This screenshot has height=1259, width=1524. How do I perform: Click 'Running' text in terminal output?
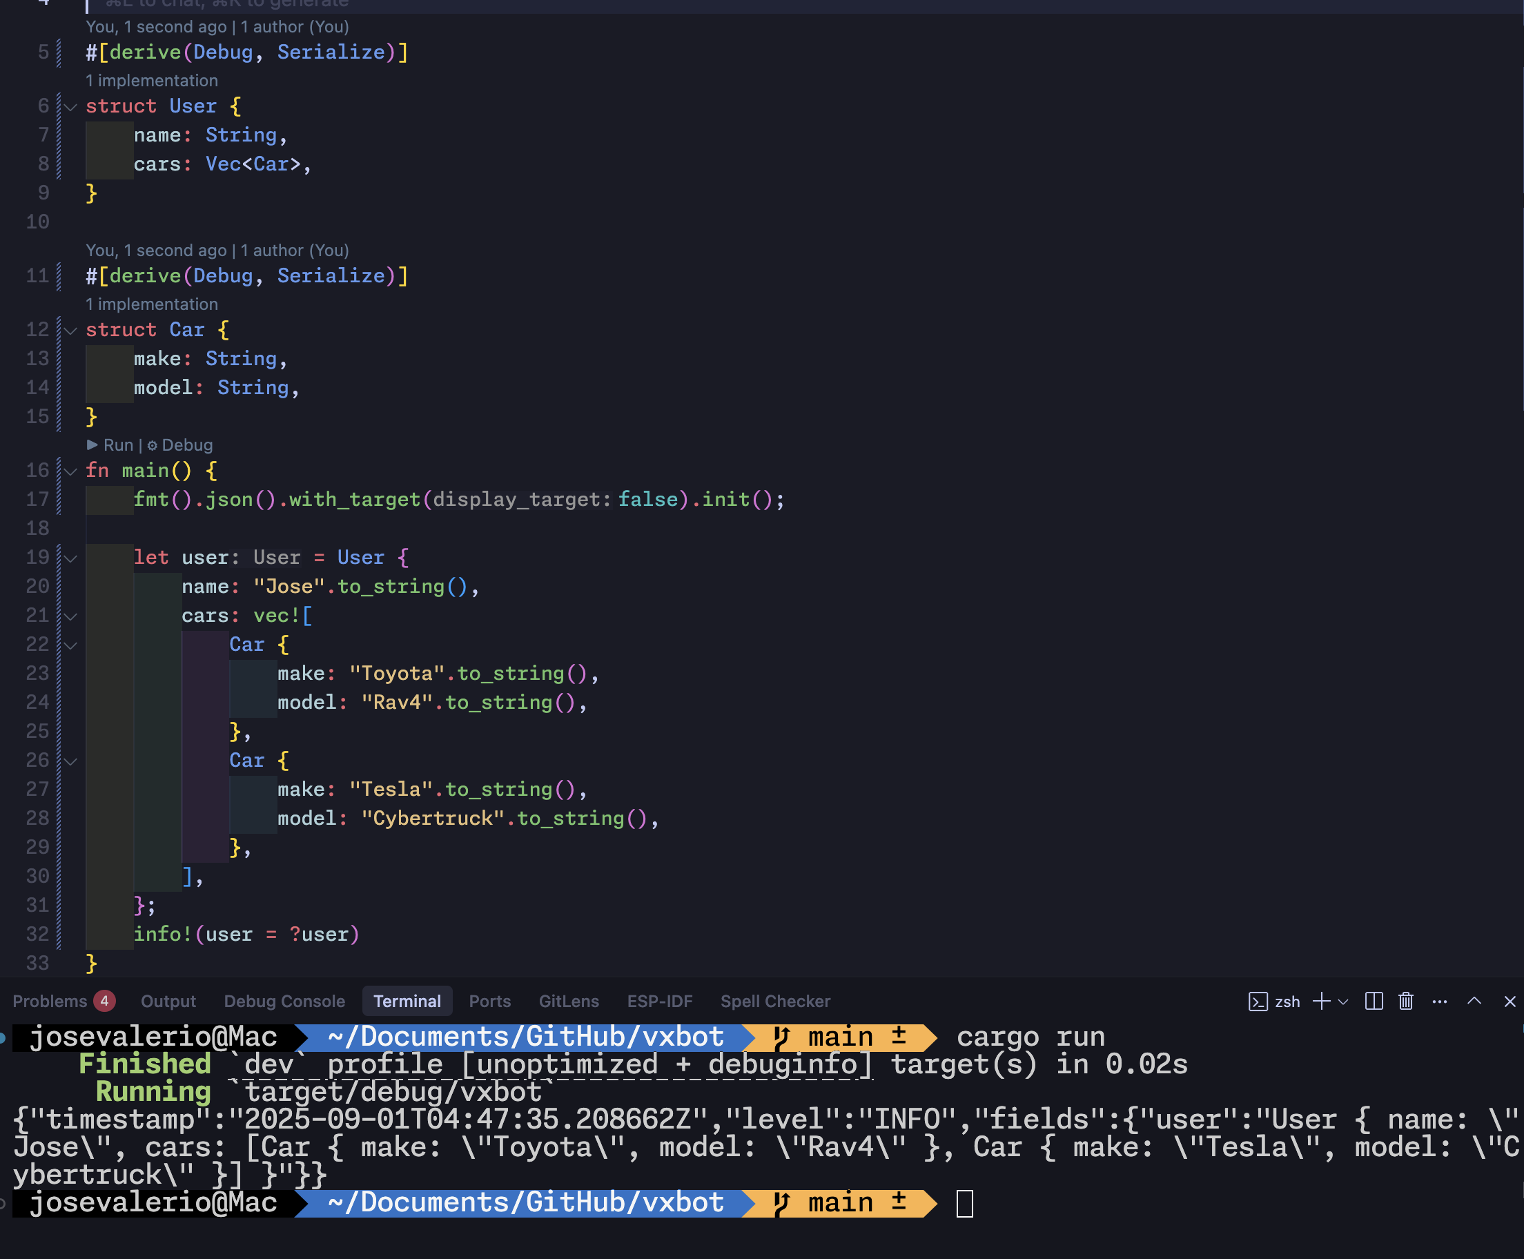(154, 1092)
